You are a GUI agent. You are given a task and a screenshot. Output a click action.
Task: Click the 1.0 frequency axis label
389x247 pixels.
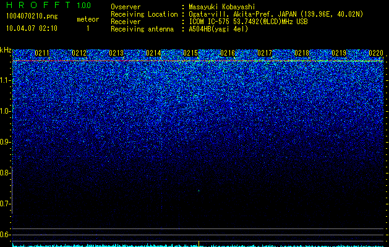click(5, 111)
